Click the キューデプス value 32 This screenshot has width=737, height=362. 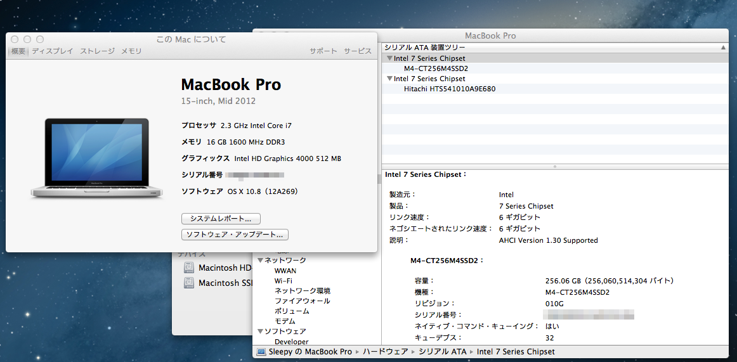[x=549, y=337]
